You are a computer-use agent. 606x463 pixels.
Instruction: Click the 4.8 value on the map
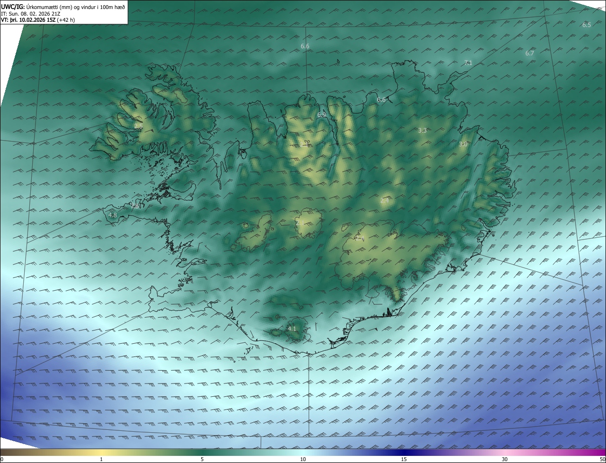pyautogui.click(x=113, y=215)
